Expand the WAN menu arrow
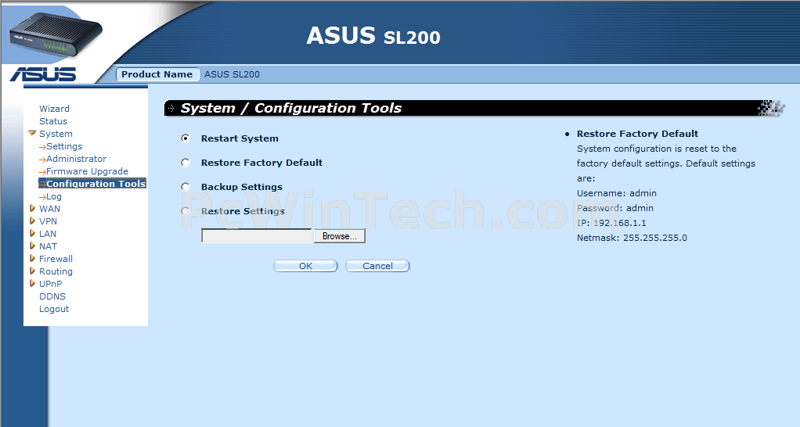 32,208
